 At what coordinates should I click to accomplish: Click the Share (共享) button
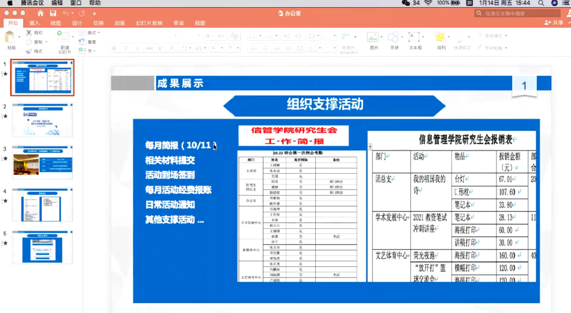pos(554,23)
